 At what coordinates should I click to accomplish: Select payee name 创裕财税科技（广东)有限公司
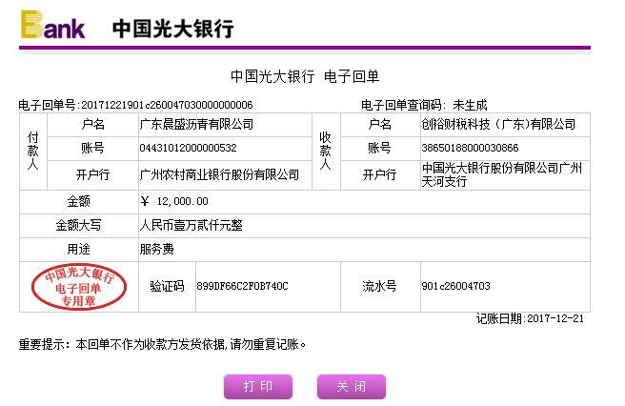click(x=498, y=125)
